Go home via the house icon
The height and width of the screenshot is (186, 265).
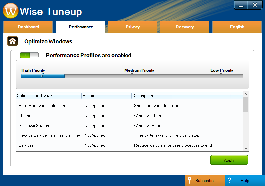pos(13,41)
